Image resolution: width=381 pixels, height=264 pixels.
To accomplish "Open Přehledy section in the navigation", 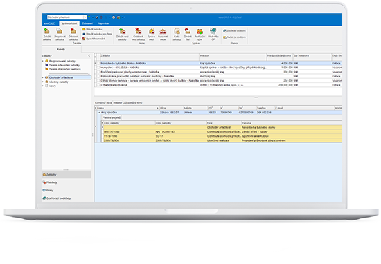I will click(x=67, y=182).
